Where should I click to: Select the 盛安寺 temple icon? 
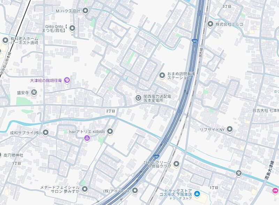click(x=34, y=92)
